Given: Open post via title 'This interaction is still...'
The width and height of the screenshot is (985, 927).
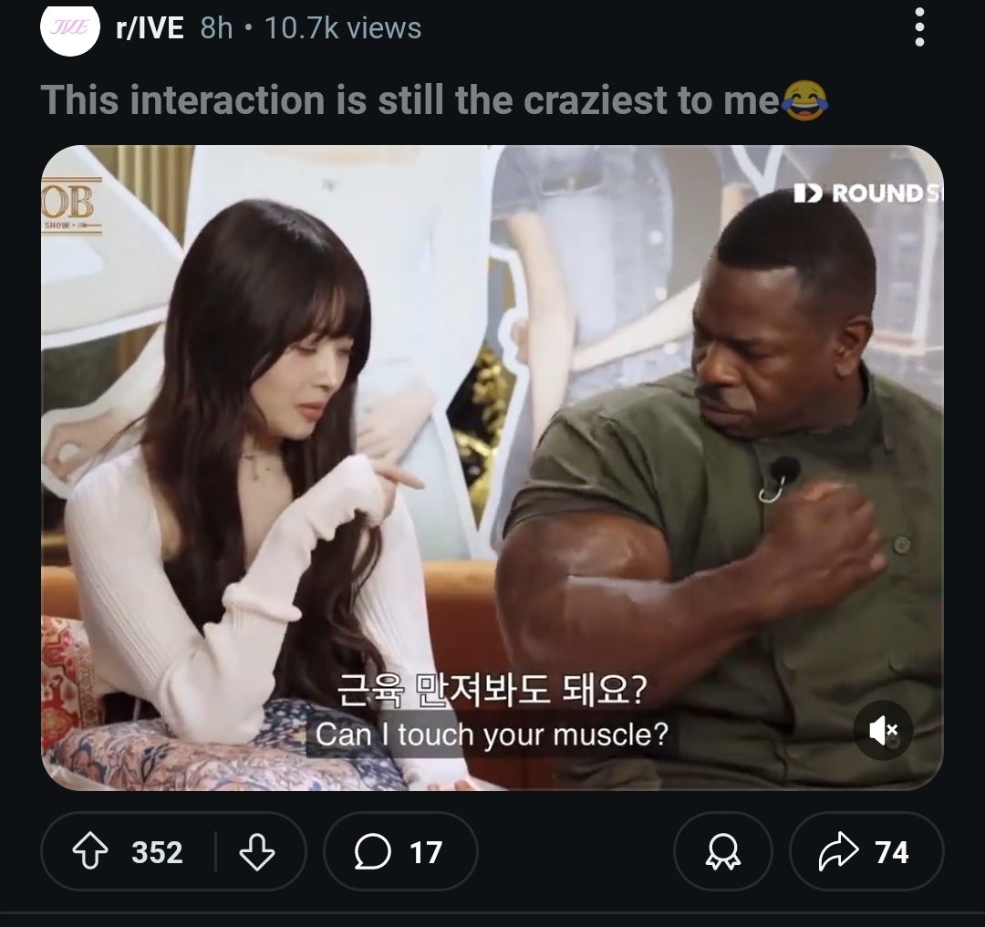Looking at the screenshot, I should (410, 100).
